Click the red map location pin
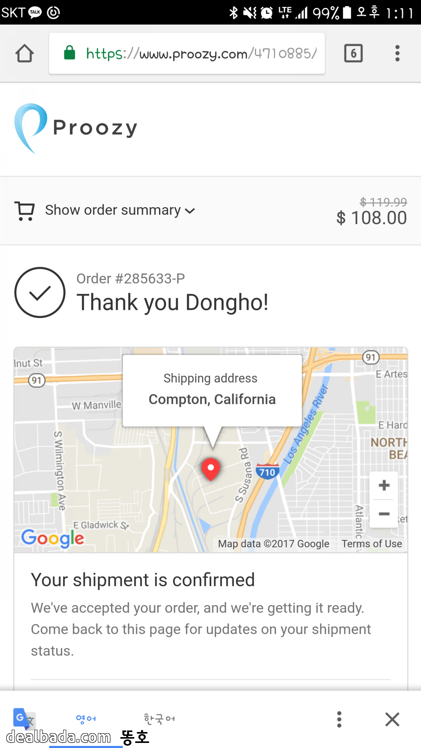The height and width of the screenshot is (748, 421). 211,469
